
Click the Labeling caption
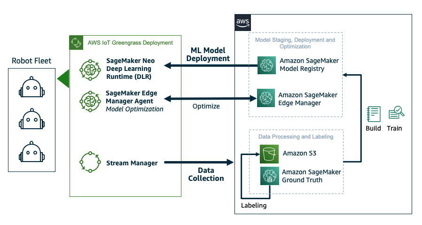tap(254, 206)
